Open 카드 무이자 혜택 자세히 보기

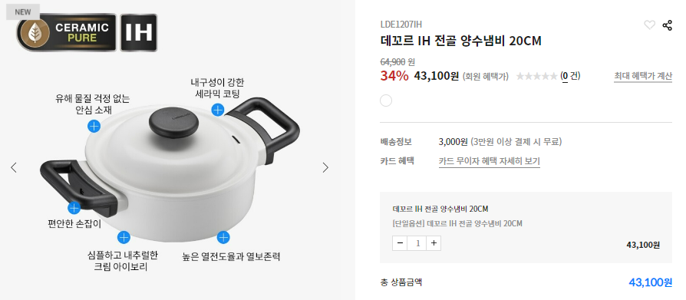click(x=489, y=161)
